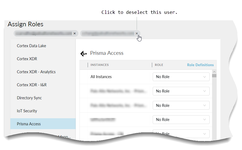Image resolution: width=242 pixels, height=150 pixels.
Task: Open IoT Security in app list
Action: [27, 111]
